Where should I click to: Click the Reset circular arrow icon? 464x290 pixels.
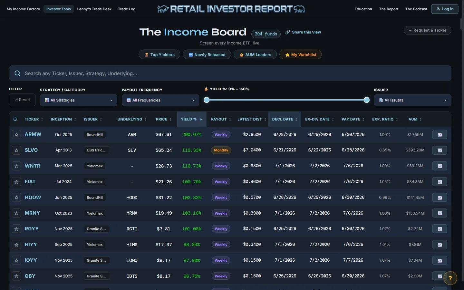[x=16, y=100]
